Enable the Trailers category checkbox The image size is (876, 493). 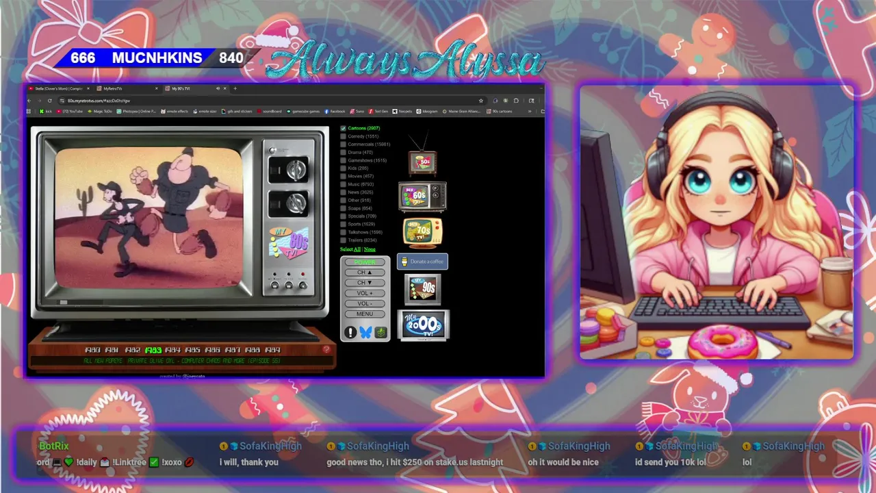click(x=344, y=240)
